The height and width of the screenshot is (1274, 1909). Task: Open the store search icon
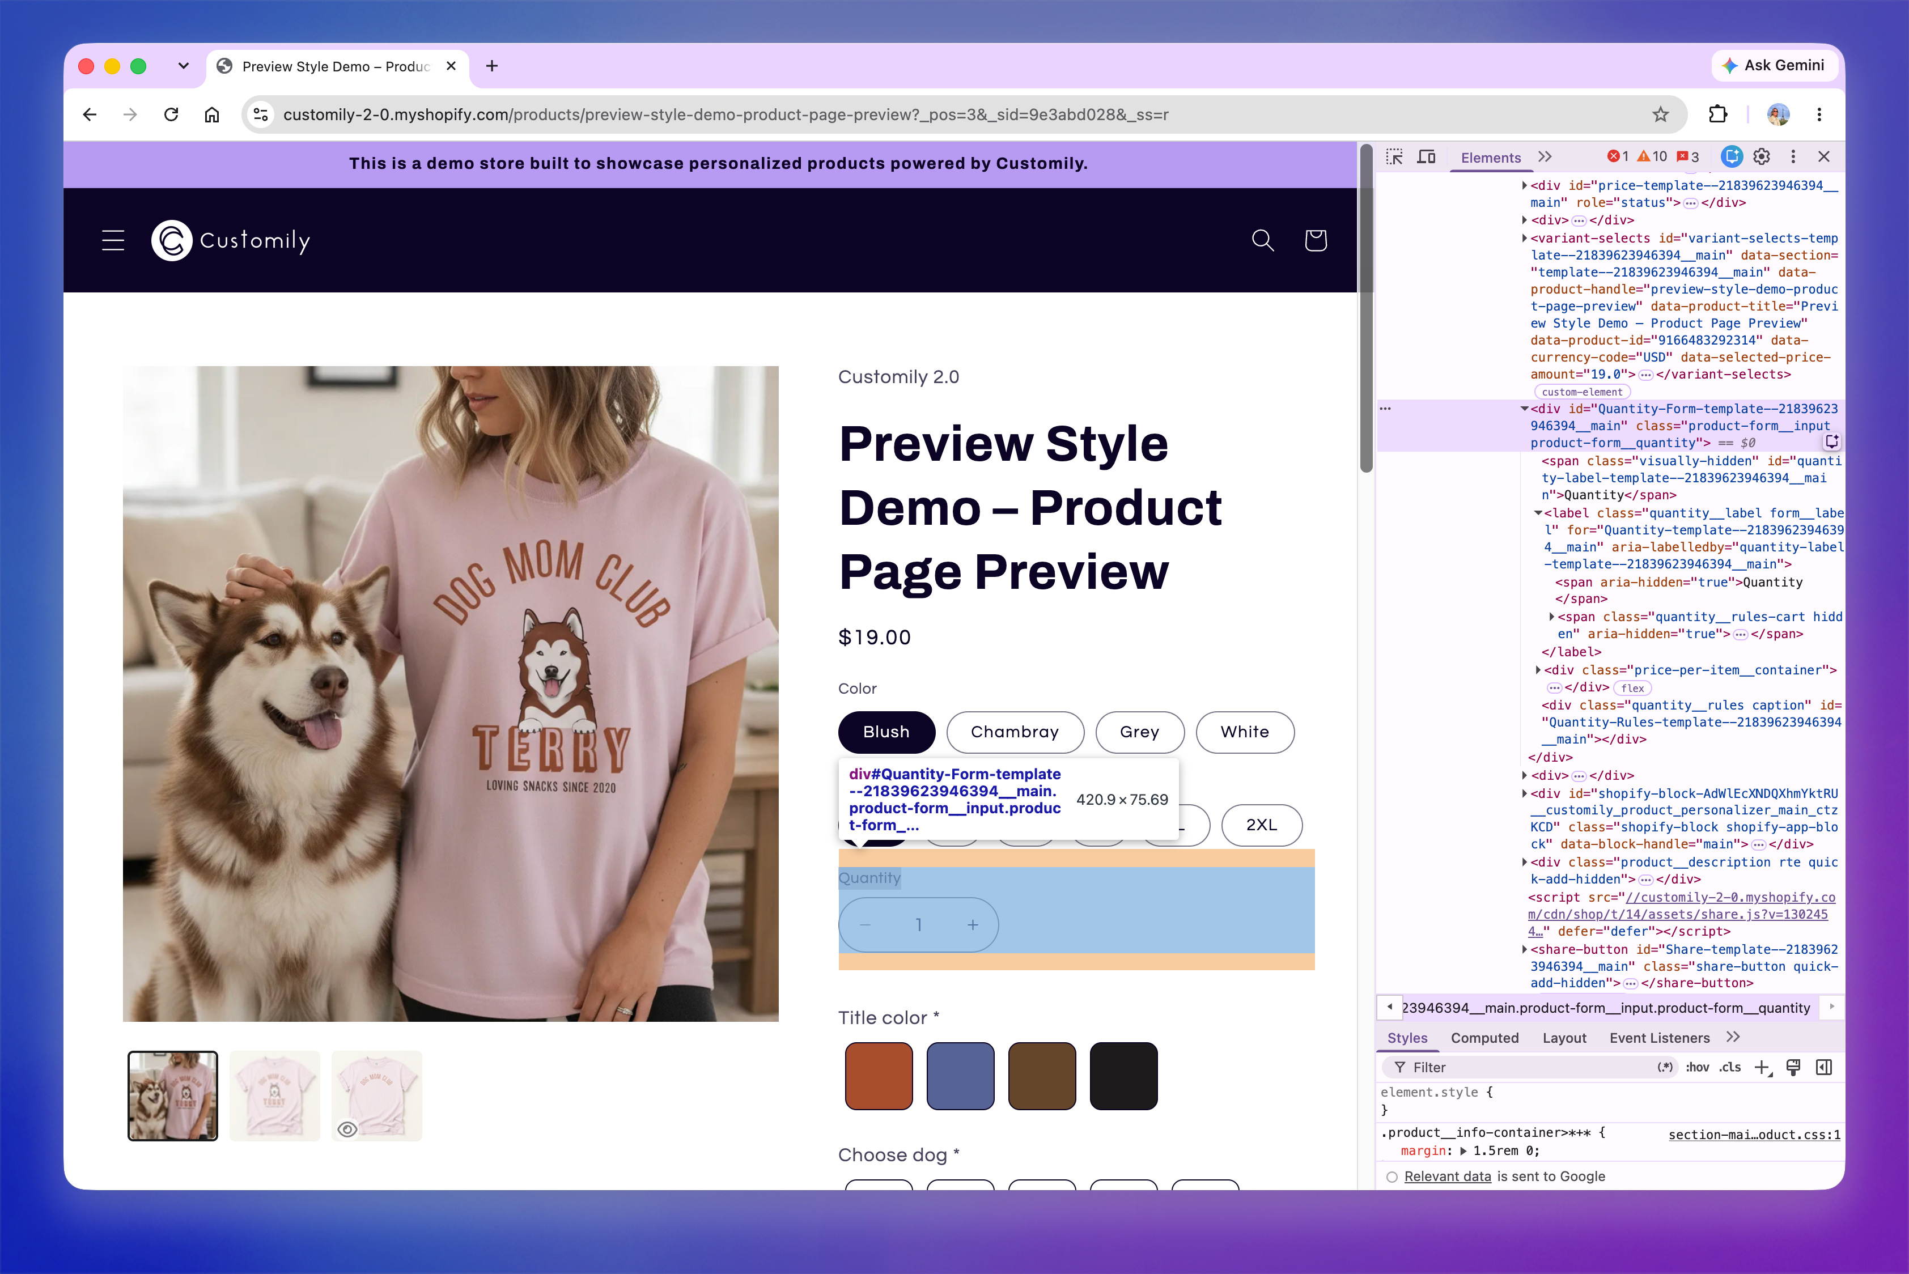point(1262,240)
